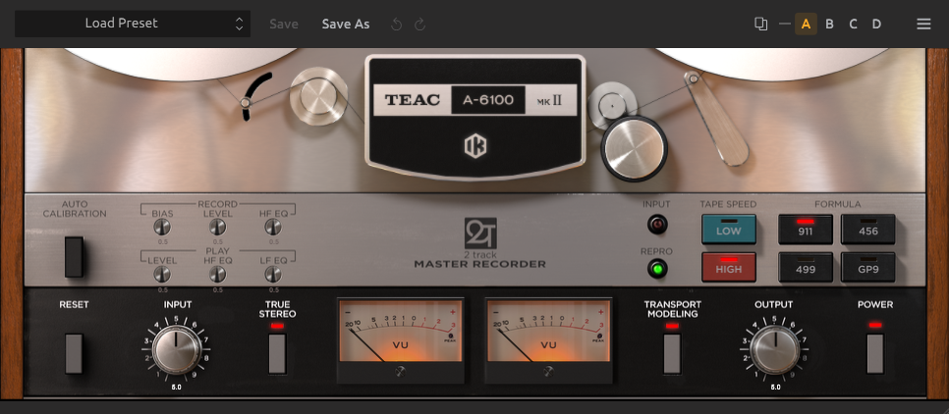This screenshot has width=949, height=414.
Task: Click the Output value readout 5.0
Action: pyautogui.click(x=775, y=387)
